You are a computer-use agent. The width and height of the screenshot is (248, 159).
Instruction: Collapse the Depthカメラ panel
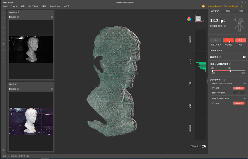[52, 12]
